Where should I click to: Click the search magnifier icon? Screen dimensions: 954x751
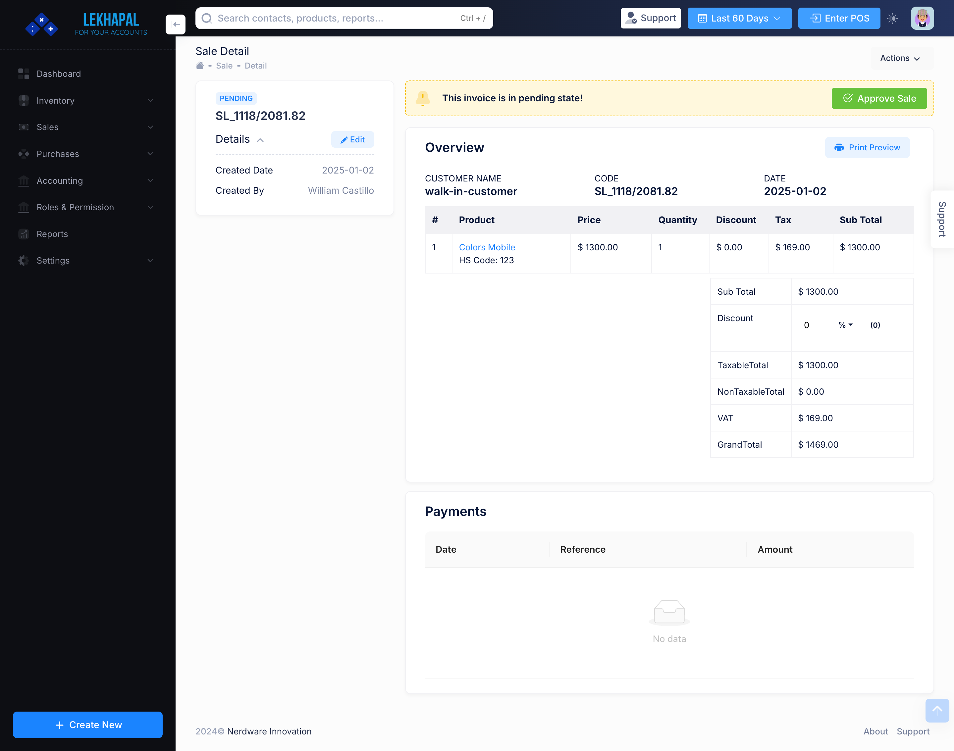[x=207, y=18]
